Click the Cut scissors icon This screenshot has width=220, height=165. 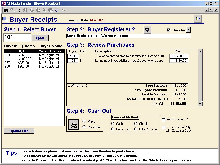coord(44,10)
